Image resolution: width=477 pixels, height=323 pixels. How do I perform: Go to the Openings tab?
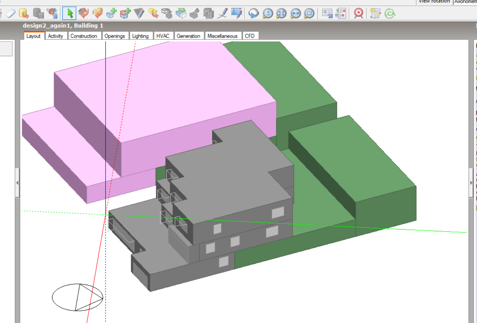(x=115, y=36)
